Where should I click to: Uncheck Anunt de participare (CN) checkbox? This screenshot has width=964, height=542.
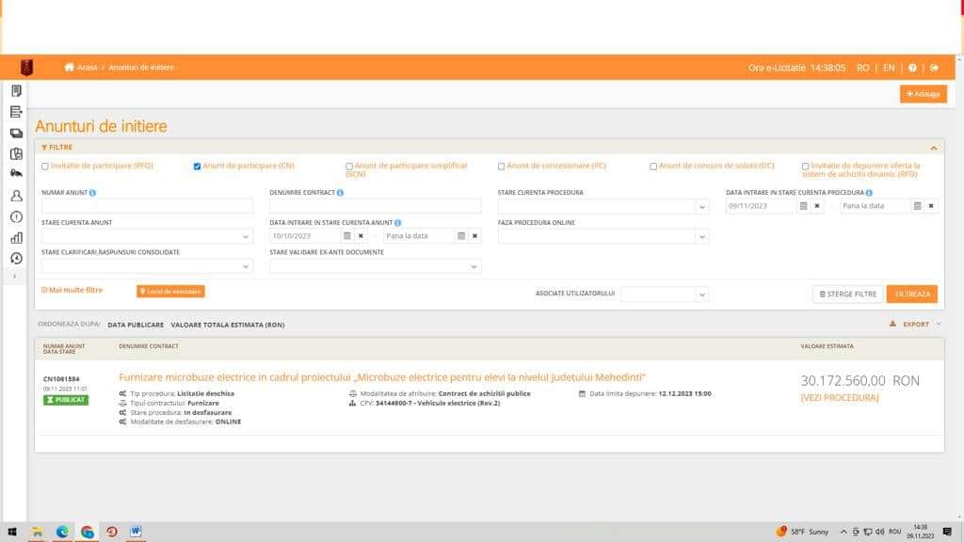[x=197, y=166]
